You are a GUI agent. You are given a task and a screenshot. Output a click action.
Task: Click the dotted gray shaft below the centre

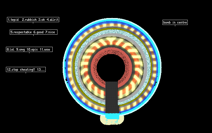click(112, 97)
